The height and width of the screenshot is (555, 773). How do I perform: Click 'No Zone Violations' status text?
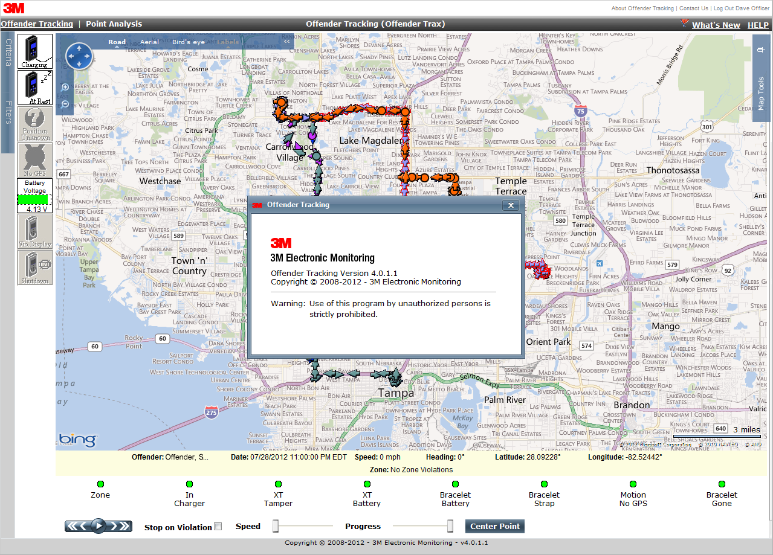tap(422, 469)
